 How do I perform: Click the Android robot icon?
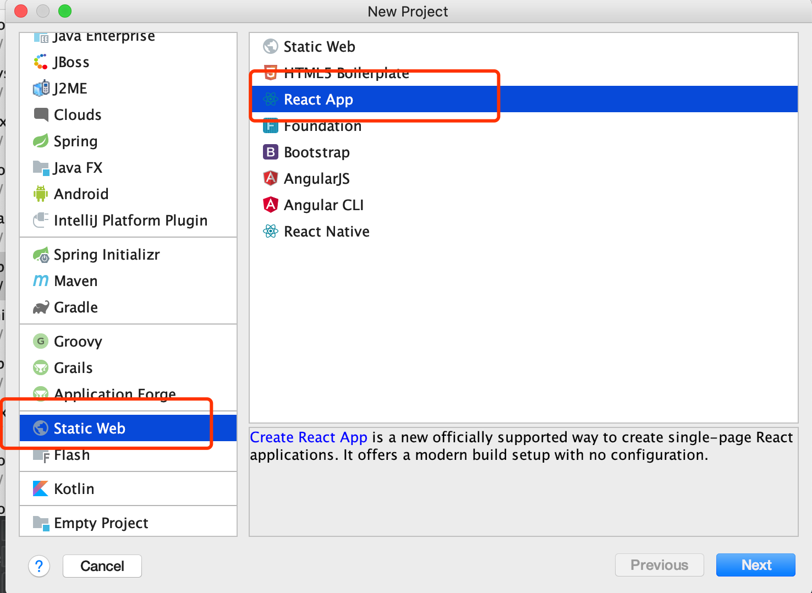click(x=41, y=194)
